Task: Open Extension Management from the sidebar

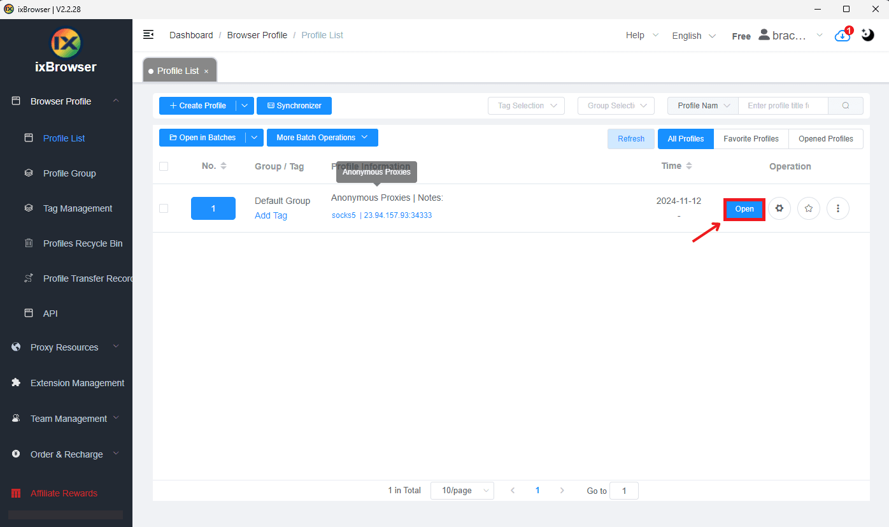Action: coord(76,382)
